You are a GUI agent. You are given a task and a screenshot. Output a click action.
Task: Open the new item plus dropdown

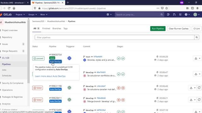[x=109, y=14]
